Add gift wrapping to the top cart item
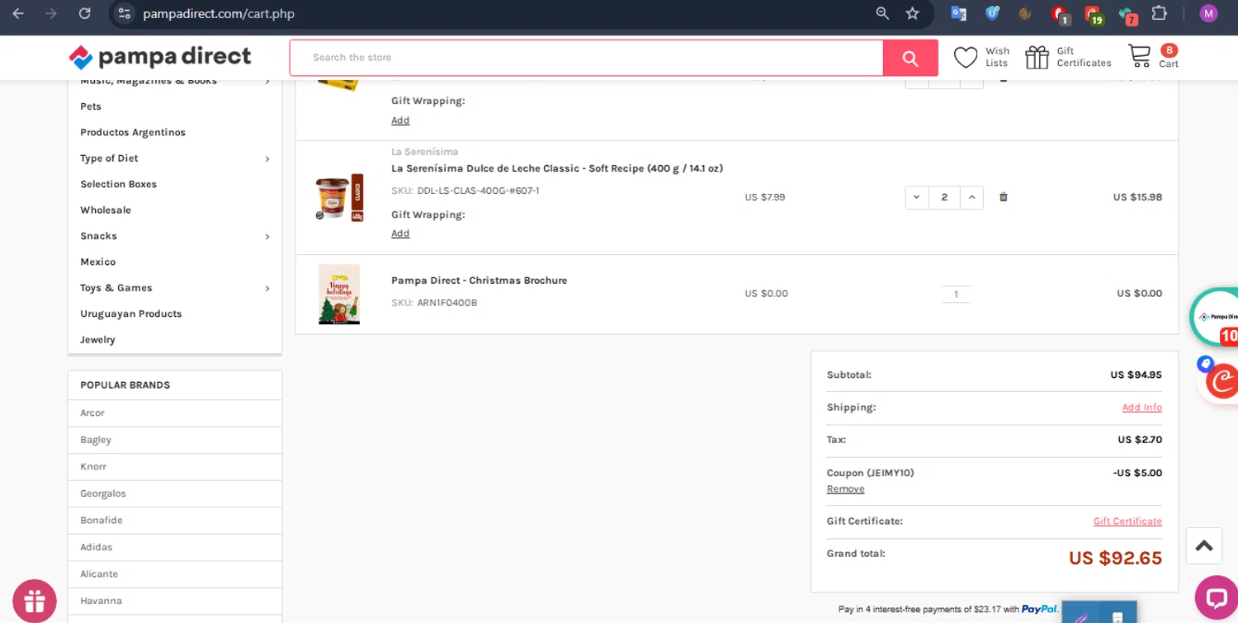This screenshot has width=1238, height=623. coord(400,120)
